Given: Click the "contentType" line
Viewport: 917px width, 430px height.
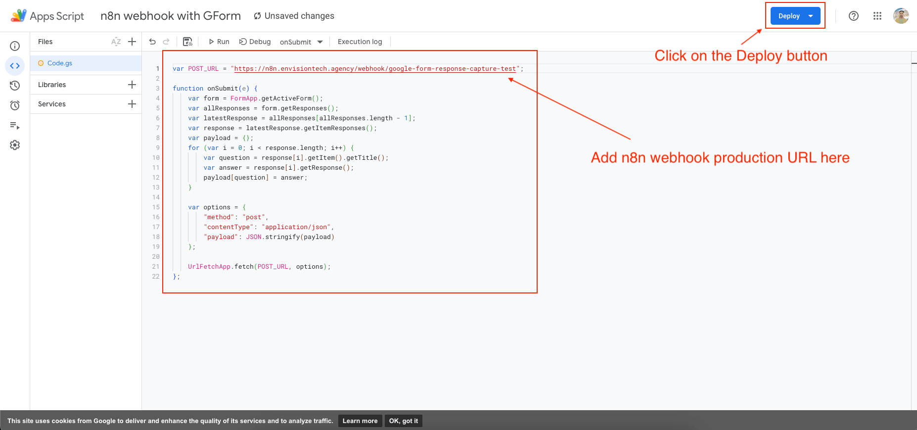Looking at the screenshot, I should click(x=269, y=227).
